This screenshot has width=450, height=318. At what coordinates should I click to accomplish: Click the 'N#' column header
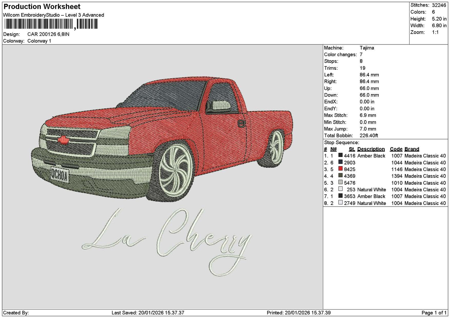coord(334,149)
